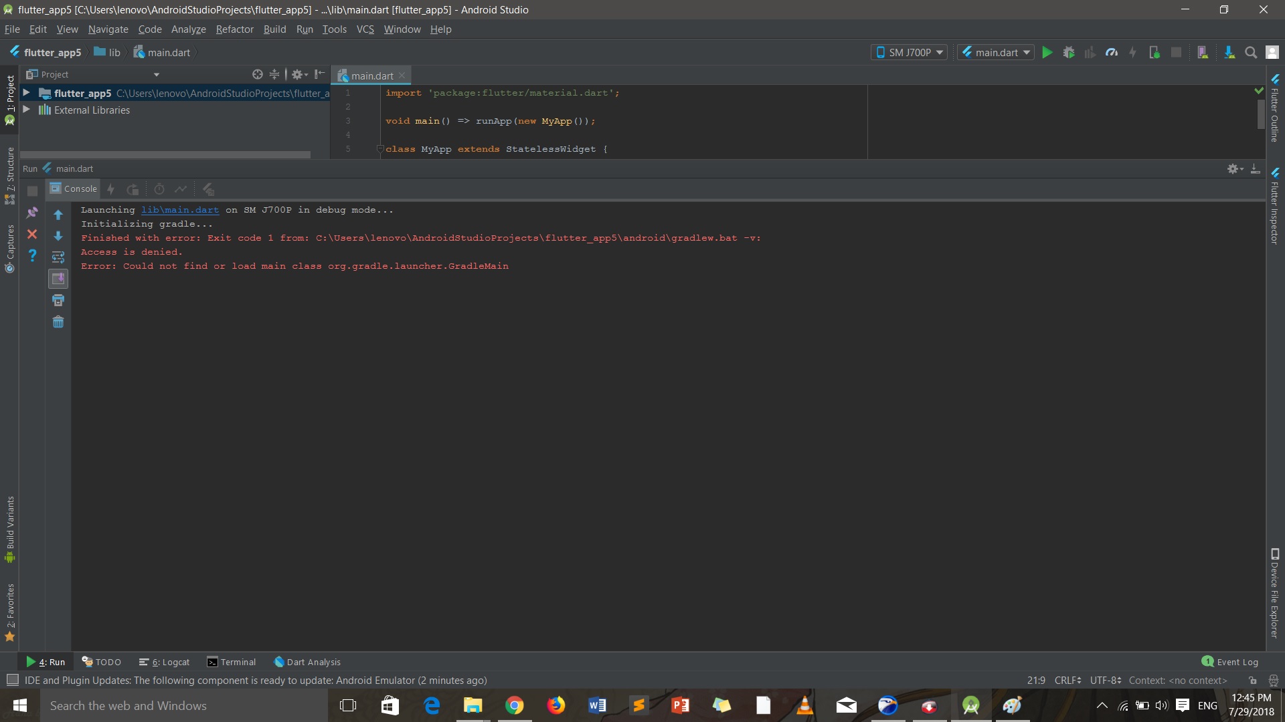The width and height of the screenshot is (1285, 722).
Task: Open the Refactor menu
Action: pyautogui.click(x=234, y=29)
